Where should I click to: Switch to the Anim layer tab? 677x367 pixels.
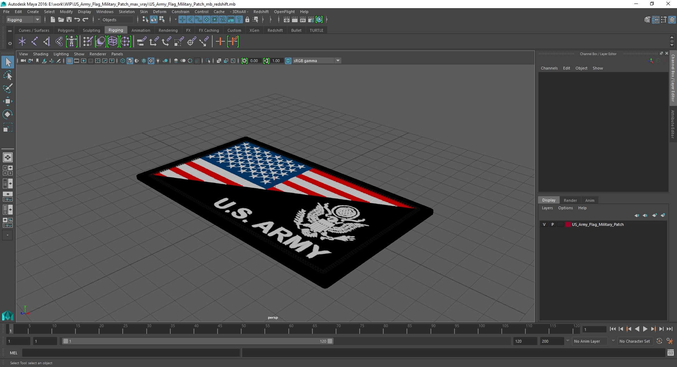coord(590,200)
